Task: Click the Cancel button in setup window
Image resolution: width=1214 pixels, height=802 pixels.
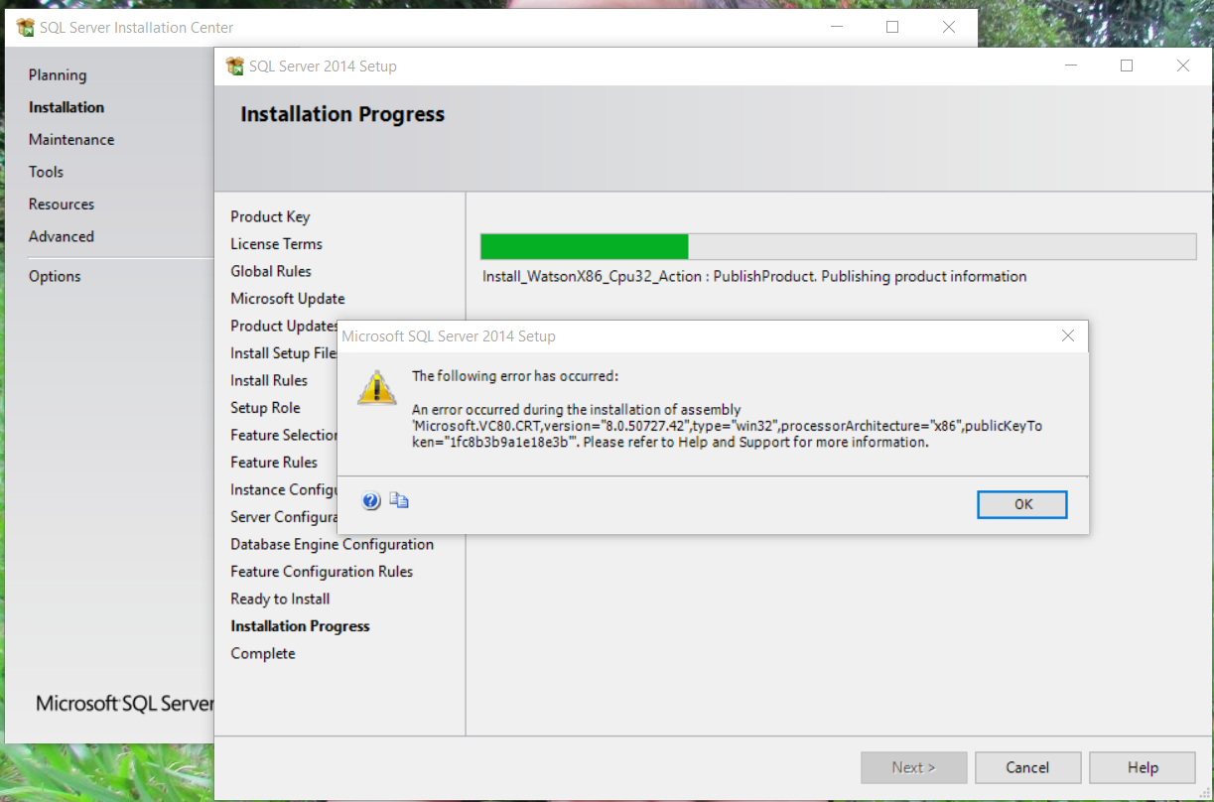Action: click(1027, 767)
